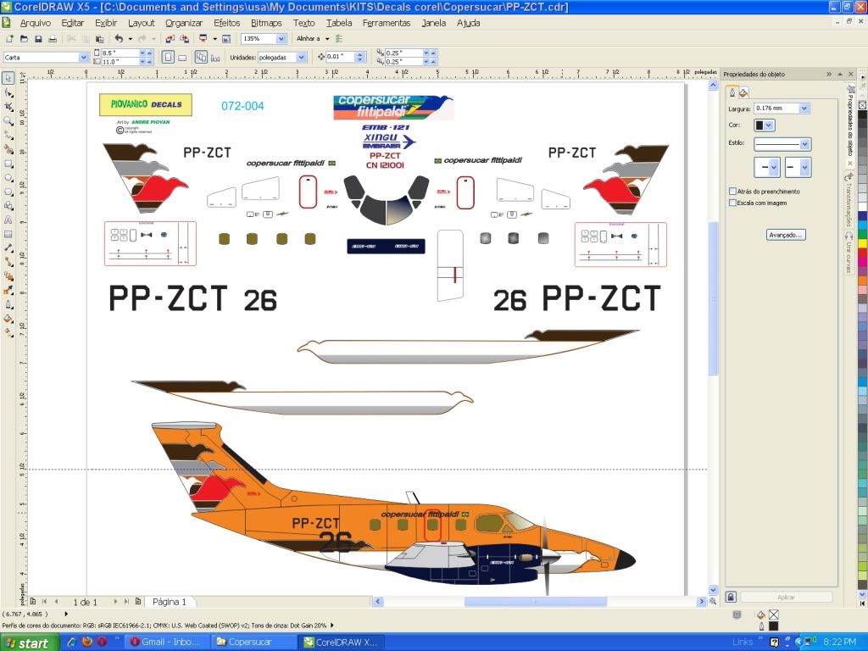This screenshot has height=651, width=868.
Task: Select the Freehand drawing tool
Action: click(8, 136)
